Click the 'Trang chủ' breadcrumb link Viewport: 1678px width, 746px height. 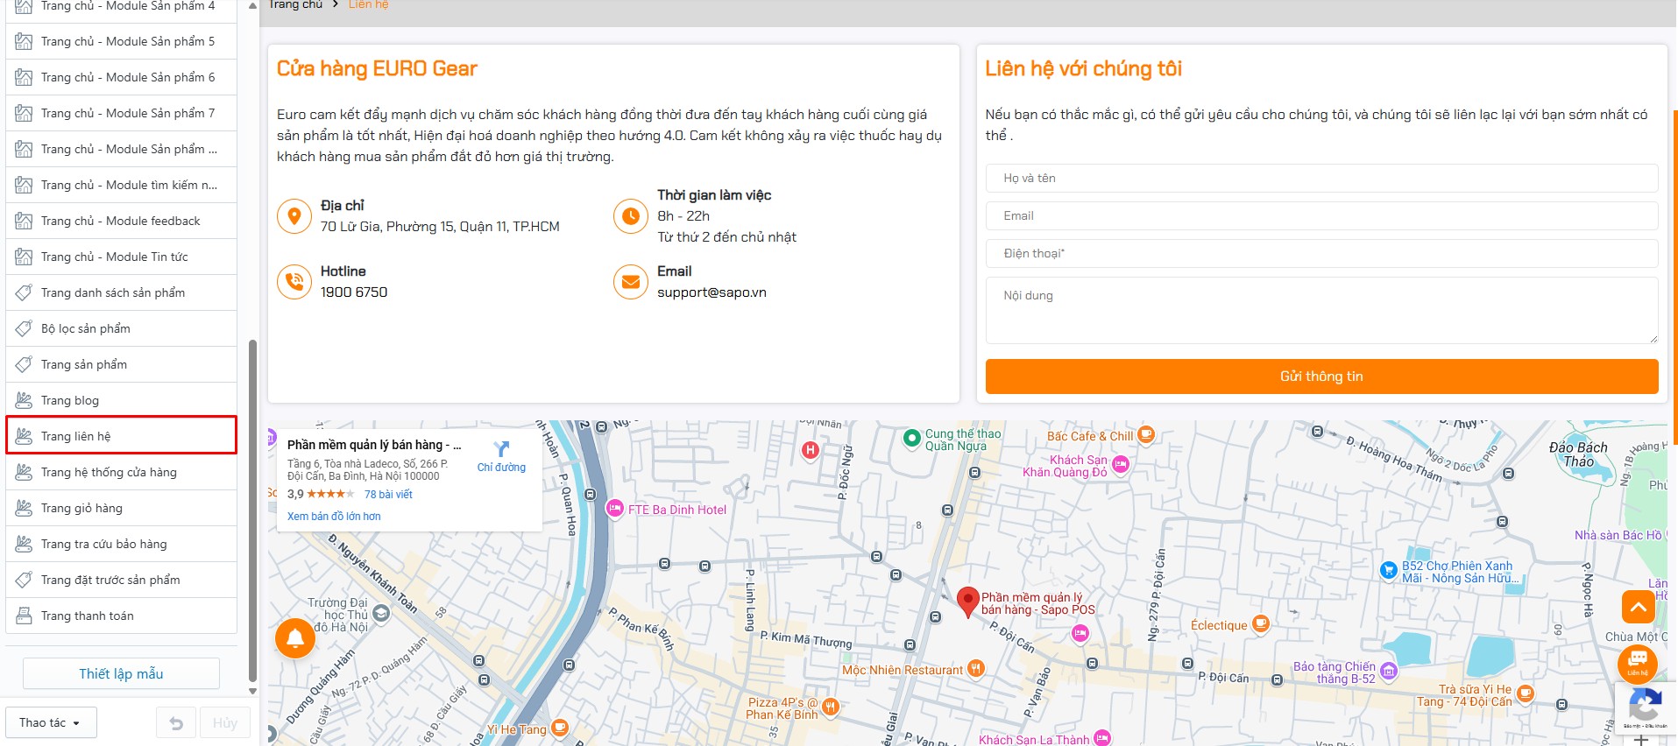tap(295, 4)
